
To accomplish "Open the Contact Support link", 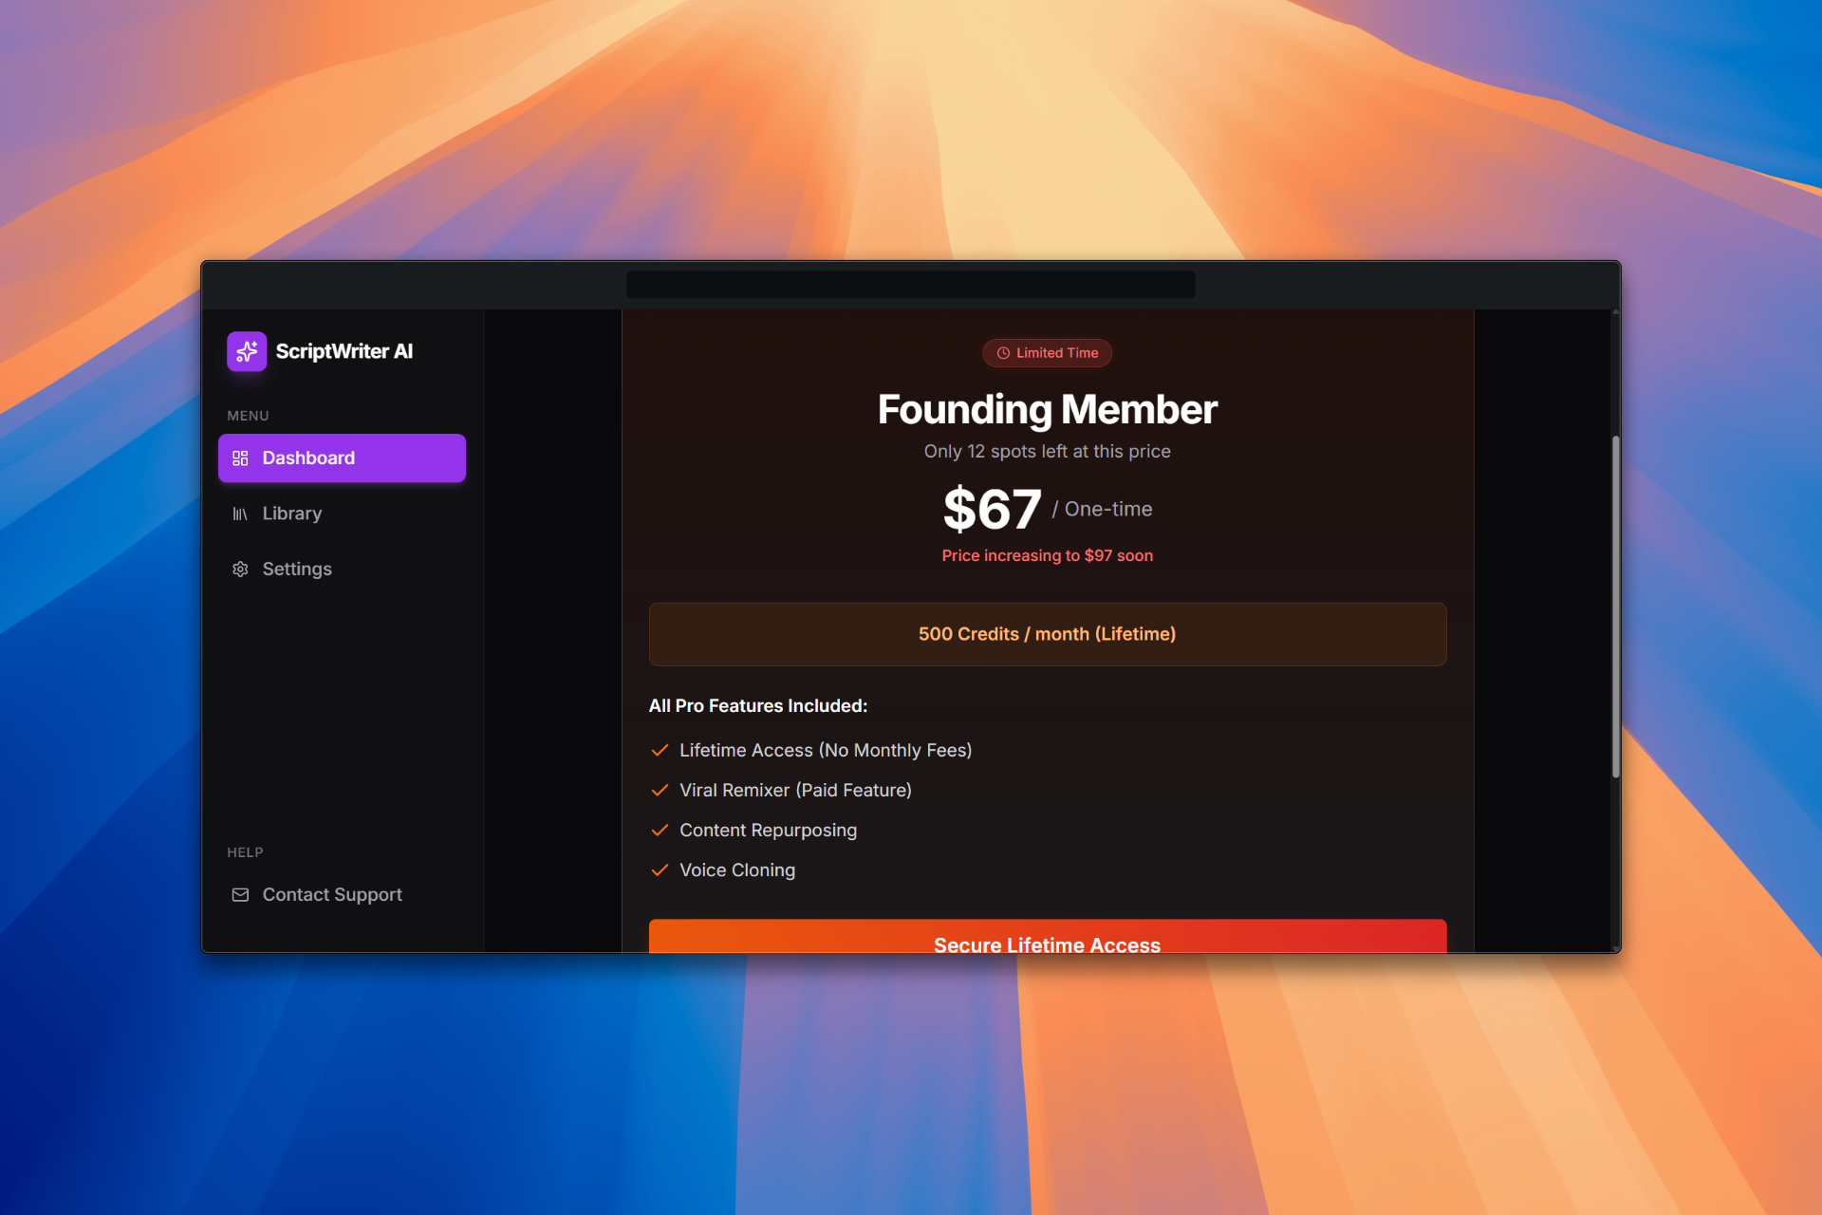I will (332, 894).
